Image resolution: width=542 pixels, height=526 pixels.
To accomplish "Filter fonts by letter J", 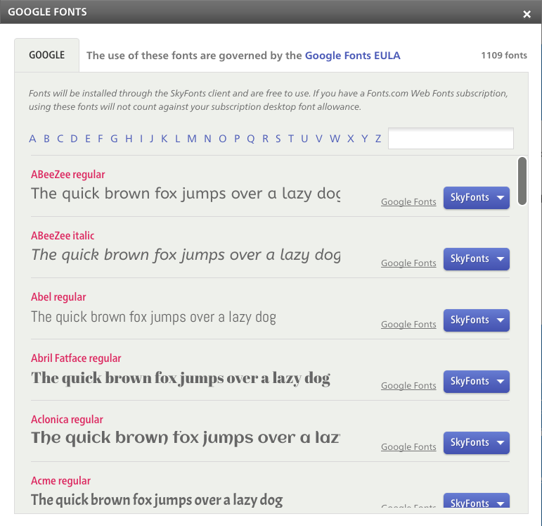I will 151,139.
